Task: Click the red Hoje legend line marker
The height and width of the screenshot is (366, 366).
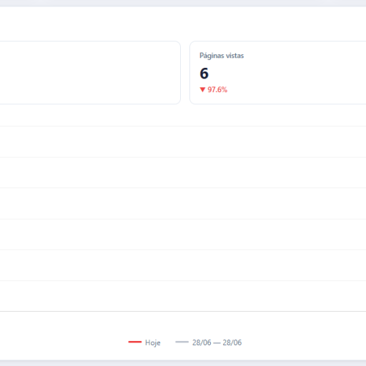Action: coord(135,342)
